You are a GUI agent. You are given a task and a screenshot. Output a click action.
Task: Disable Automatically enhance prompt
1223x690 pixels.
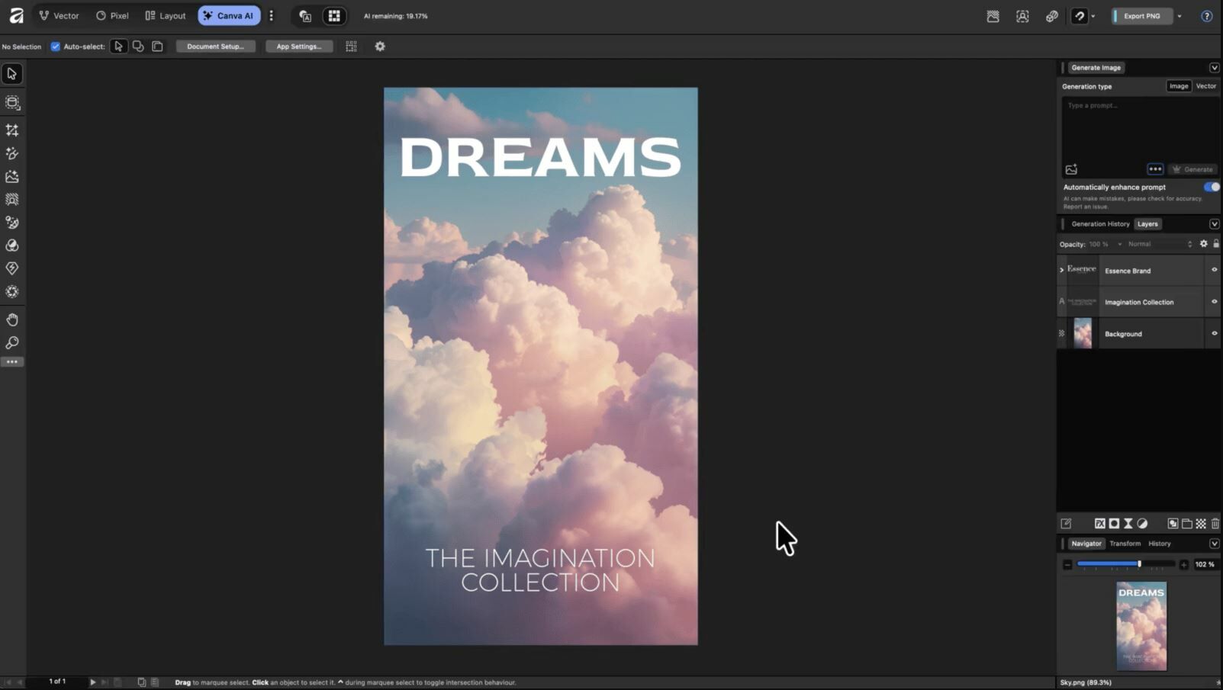(x=1210, y=187)
